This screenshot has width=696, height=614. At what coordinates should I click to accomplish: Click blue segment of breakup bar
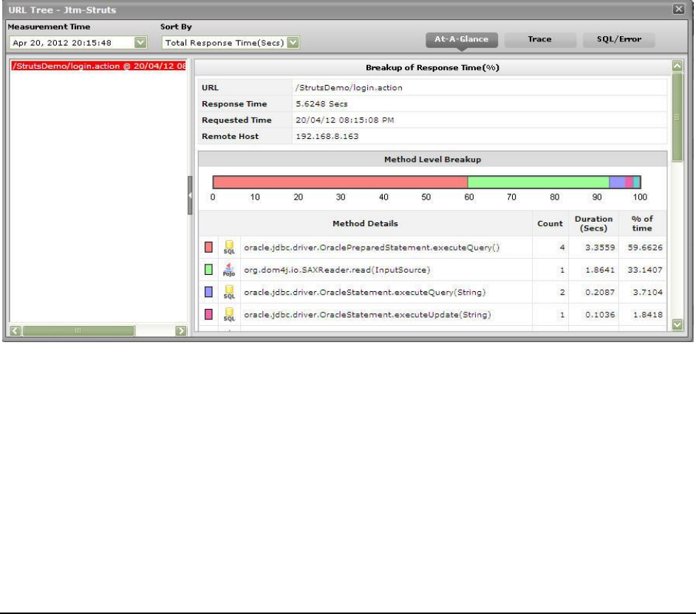[617, 182]
